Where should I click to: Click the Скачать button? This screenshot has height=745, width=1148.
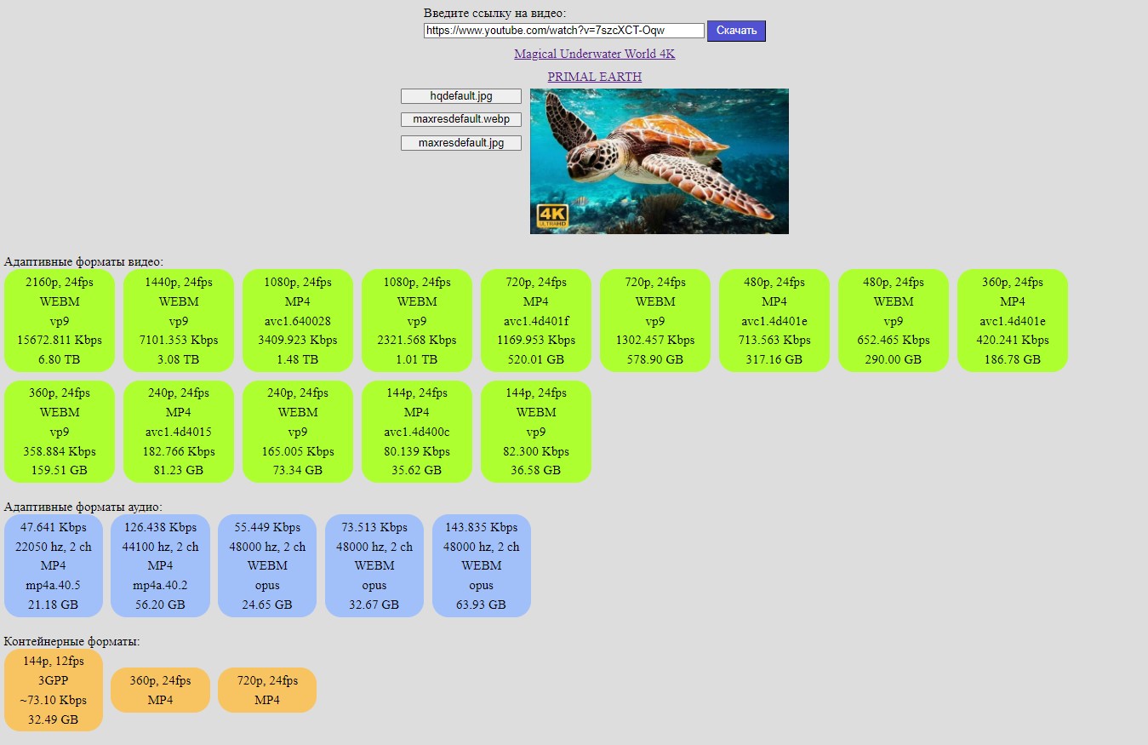(736, 31)
